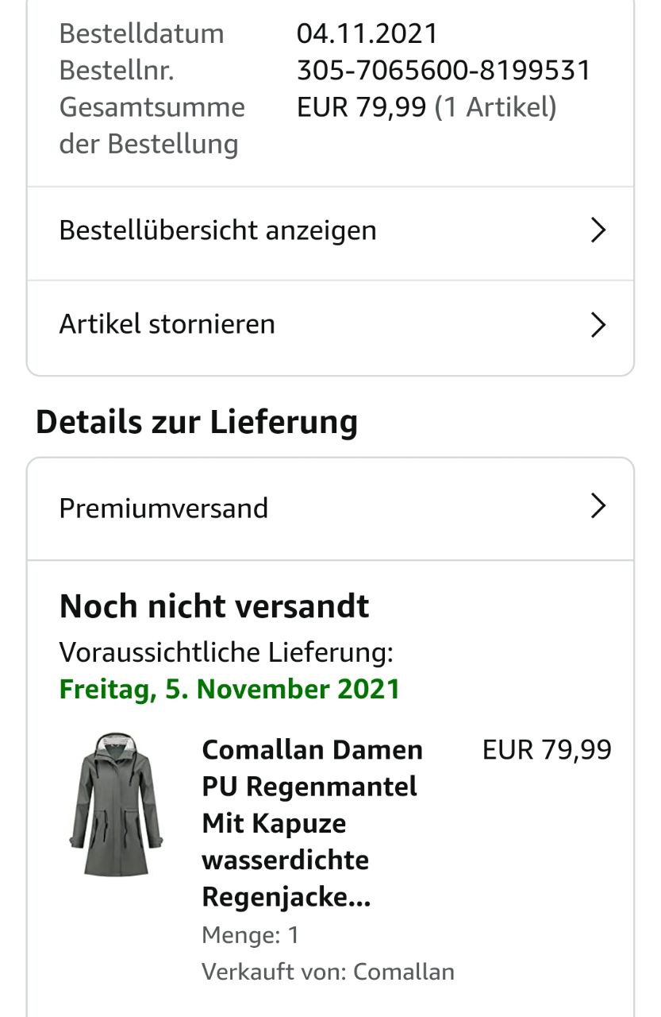Screen dimensions: 661x1017
Task: Tap the Gesamtsumme der Bestellung label
Action: [x=152, y=126]
